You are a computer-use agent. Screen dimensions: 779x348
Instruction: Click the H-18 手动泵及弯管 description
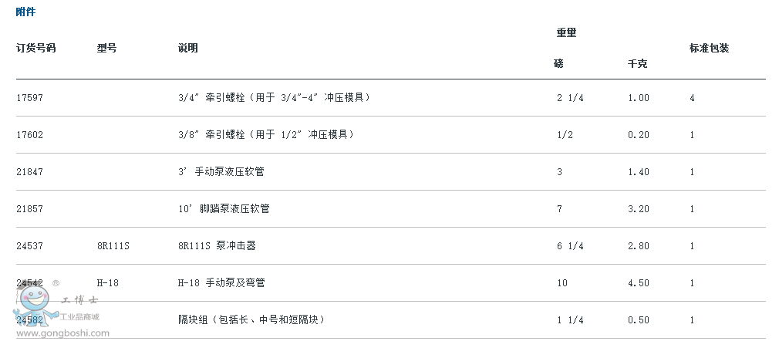(221, 283)
